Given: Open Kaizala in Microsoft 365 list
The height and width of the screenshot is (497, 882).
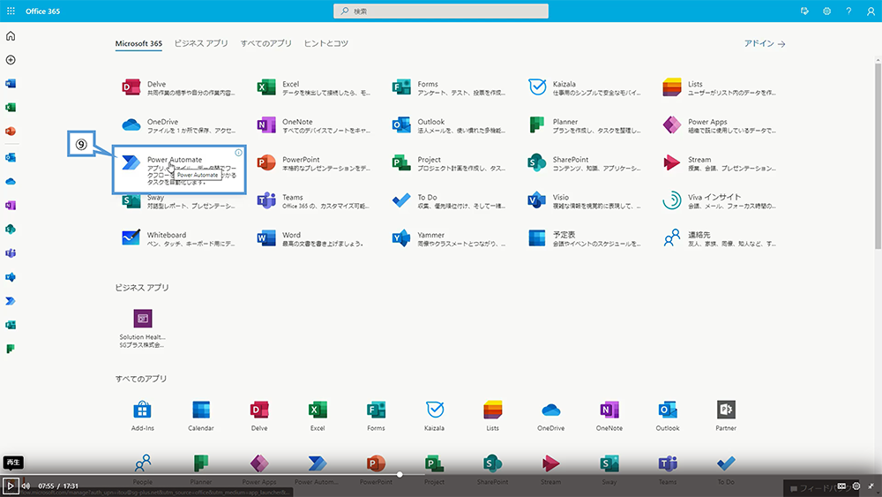Looking at the screenshot, I should click(x=585, y=87).
